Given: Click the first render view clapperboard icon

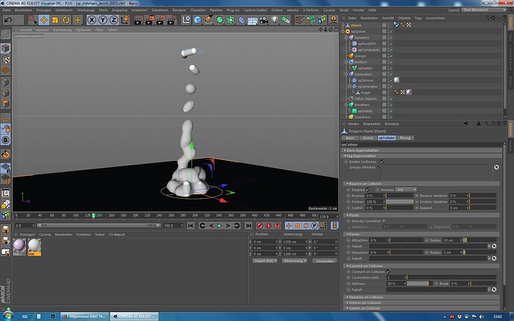Looking at the screenshot, I should coord(139,20).
